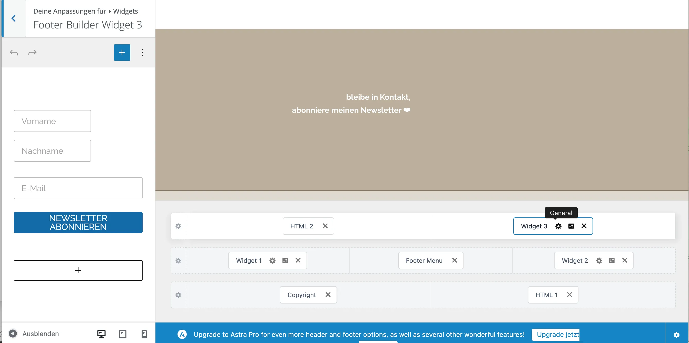
Task: Click the blue add block button
Action: point(122,52)
